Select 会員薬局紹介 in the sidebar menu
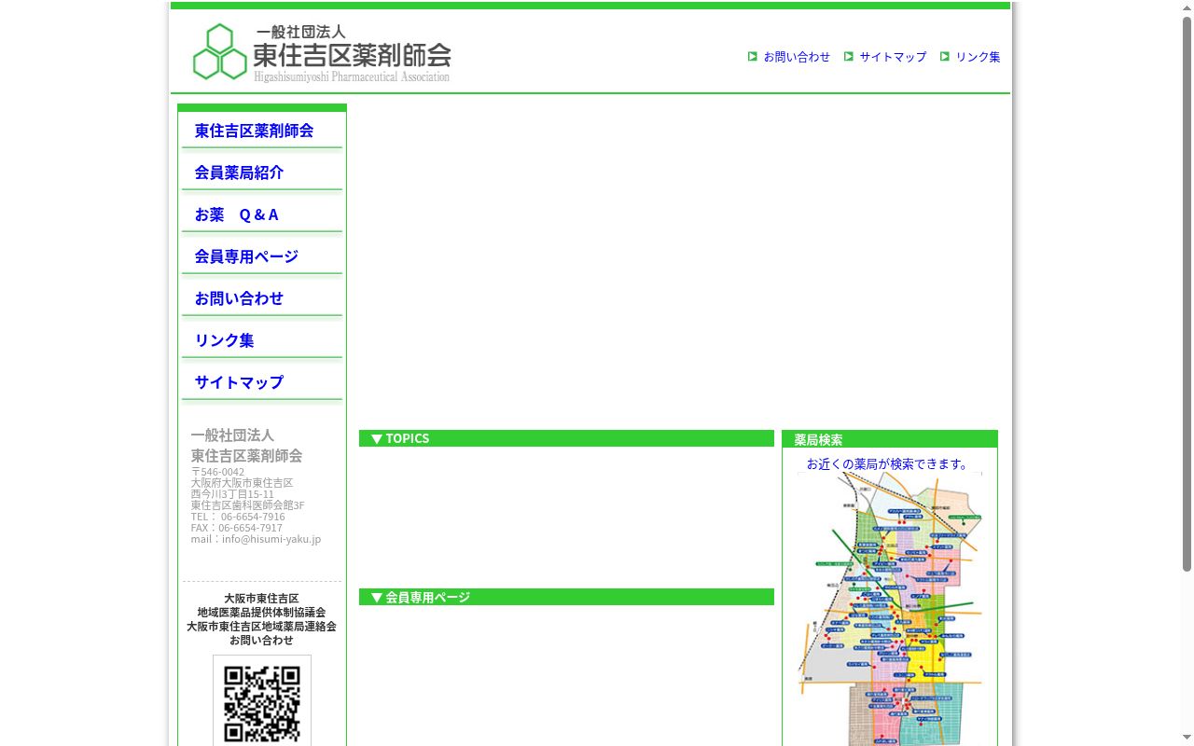This screenshot has height=746, width=1194. coord(239,173)
